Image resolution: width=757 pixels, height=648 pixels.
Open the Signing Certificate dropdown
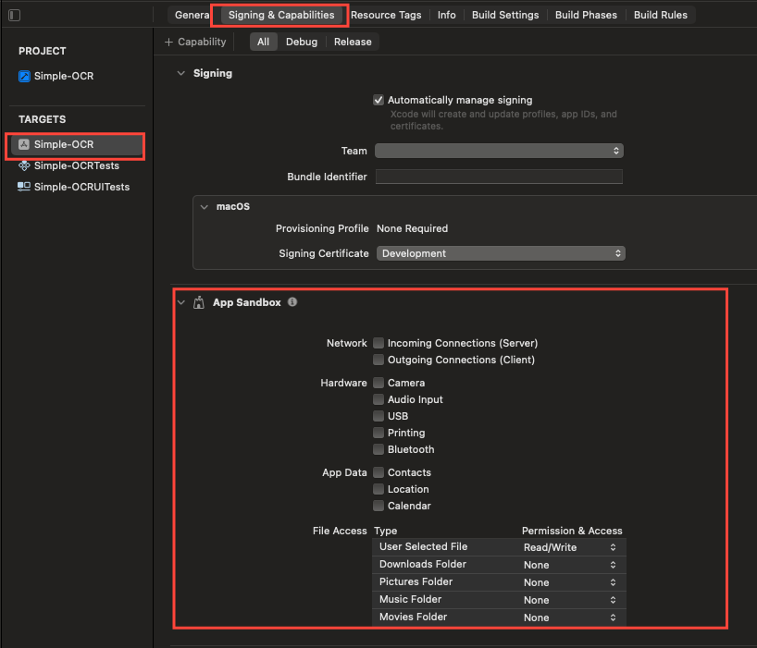pyautogui.click(x=500, y=253)
